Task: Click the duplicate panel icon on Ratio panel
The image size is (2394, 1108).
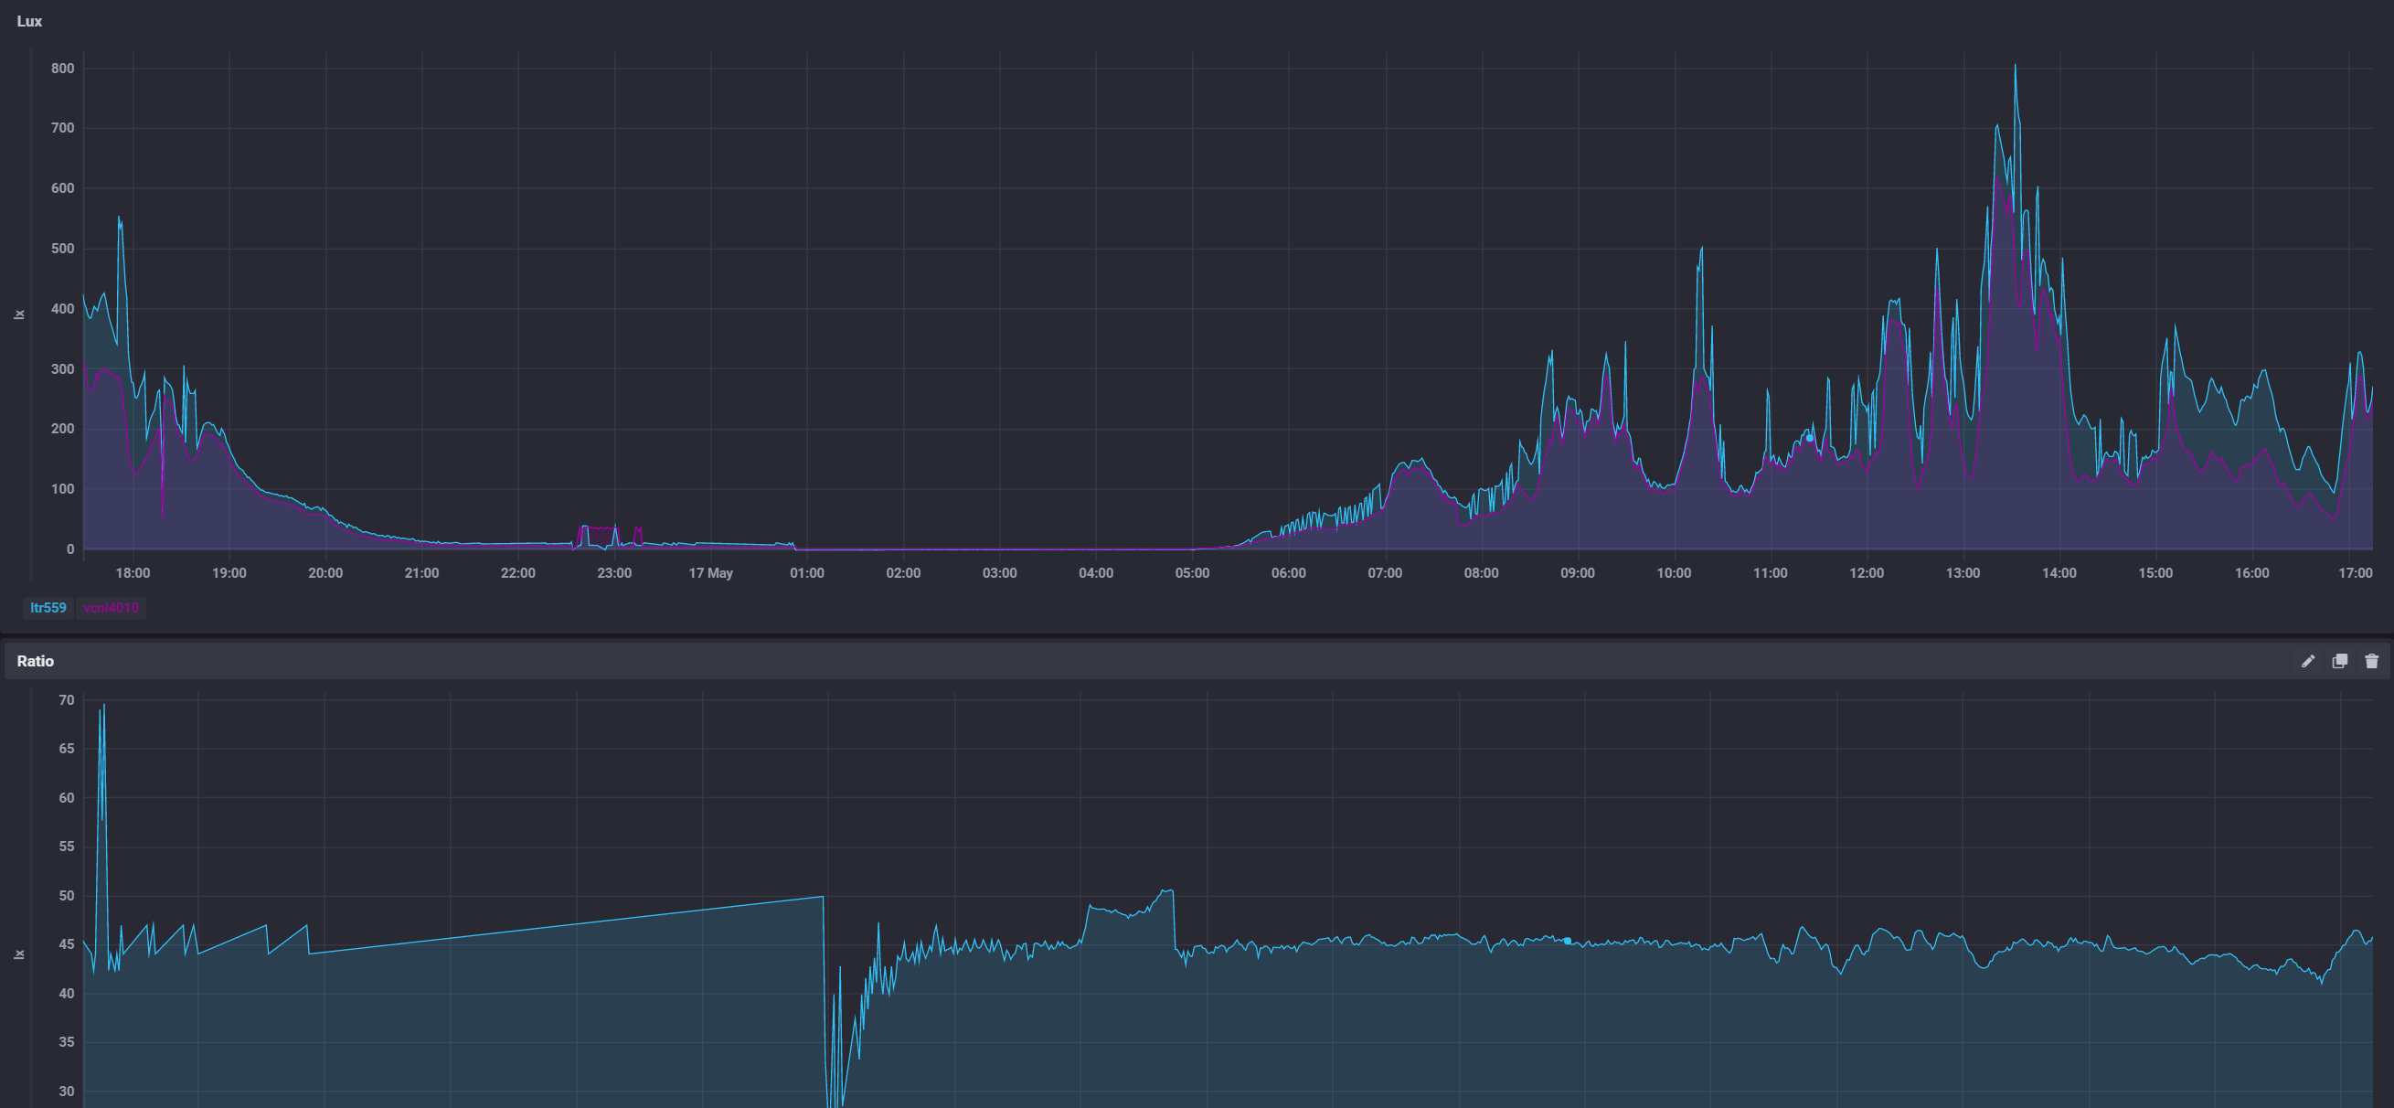Action: coord(2339,661)
